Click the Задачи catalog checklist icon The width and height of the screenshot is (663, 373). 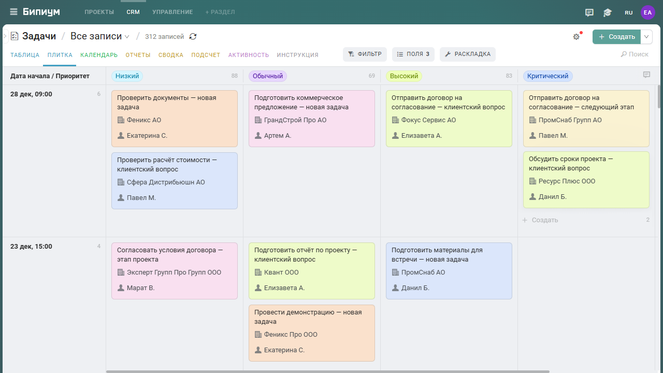tap(15, 36)
